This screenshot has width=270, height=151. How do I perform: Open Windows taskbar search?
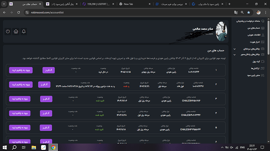(14, 147)
